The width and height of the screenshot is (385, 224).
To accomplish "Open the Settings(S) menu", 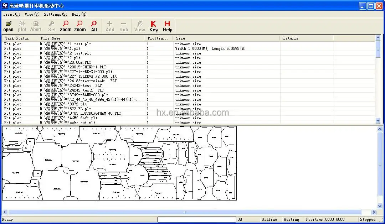I will point(55,14).
